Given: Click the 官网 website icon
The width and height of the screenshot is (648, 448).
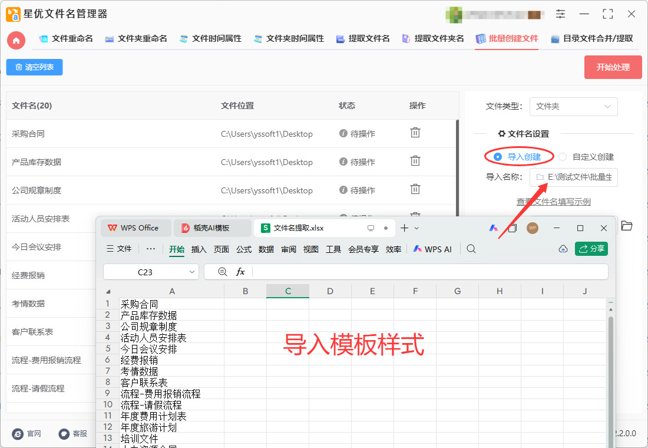Looking at the screenshot, I should [18, 433].
